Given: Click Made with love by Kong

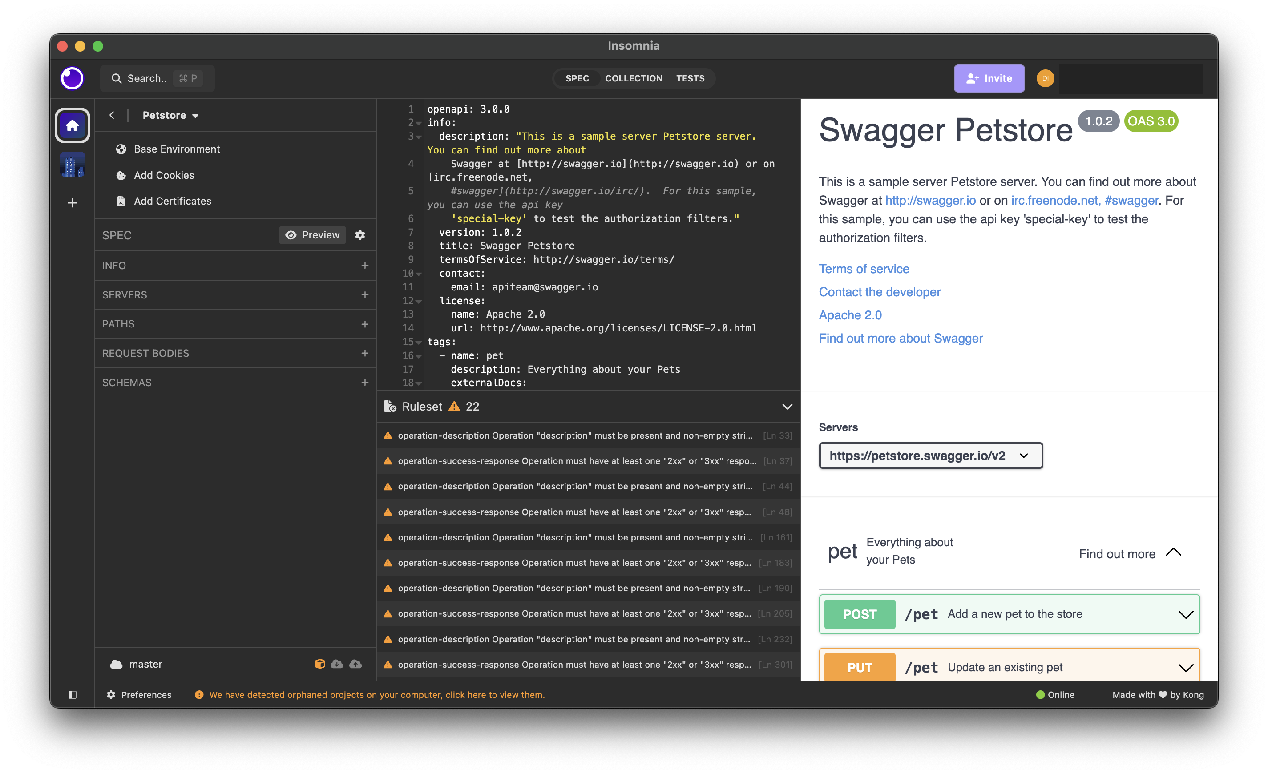Looking at the screenshot, I should (x=1158, y=695).
